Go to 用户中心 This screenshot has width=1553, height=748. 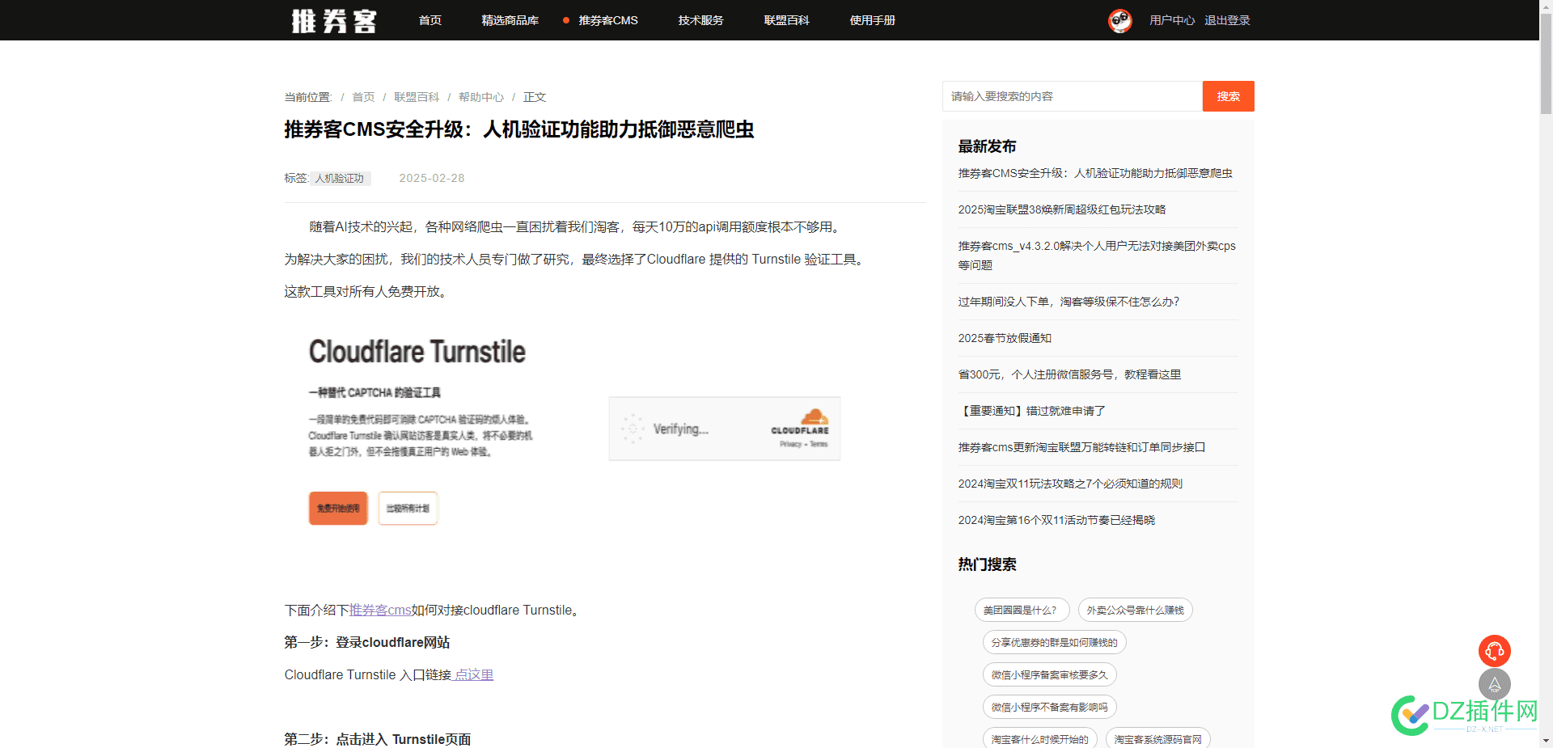pyautogui.click(x=1172, y=20)
